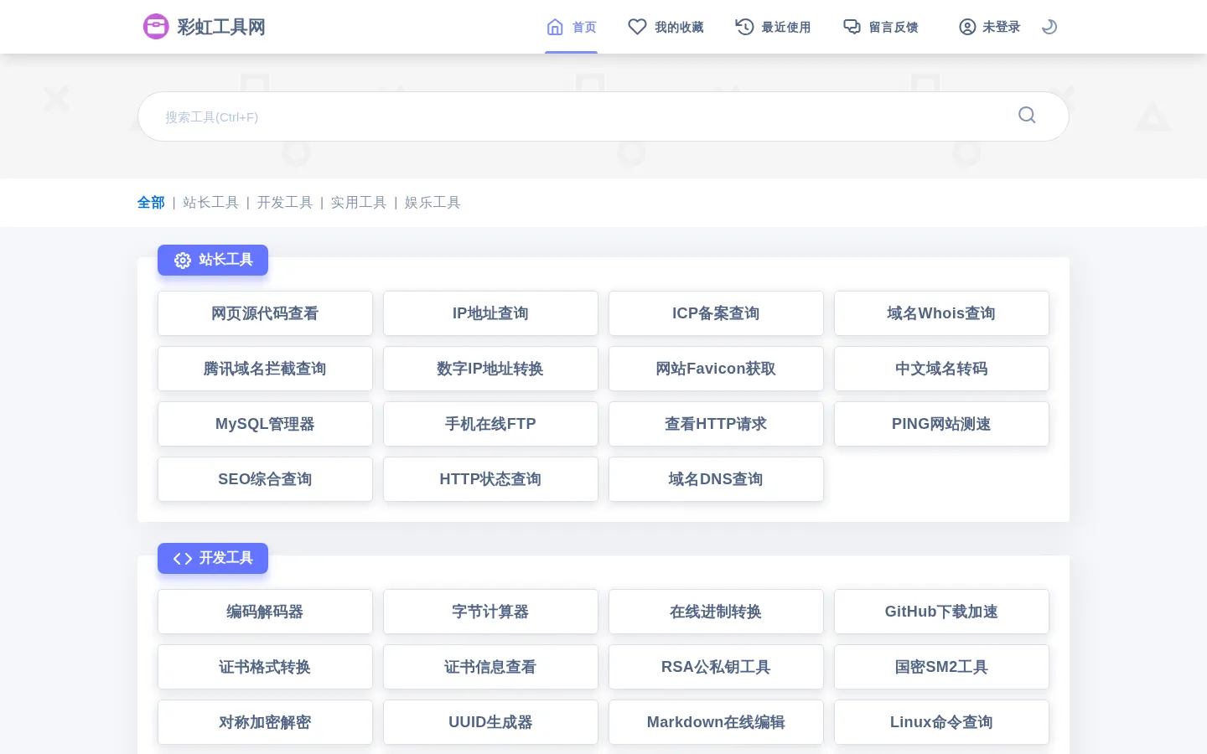The height and width of the screenshot is (754, 1207).
Task: Click the gear icon in 站长工具 header
Action: (x=183, y=261)
